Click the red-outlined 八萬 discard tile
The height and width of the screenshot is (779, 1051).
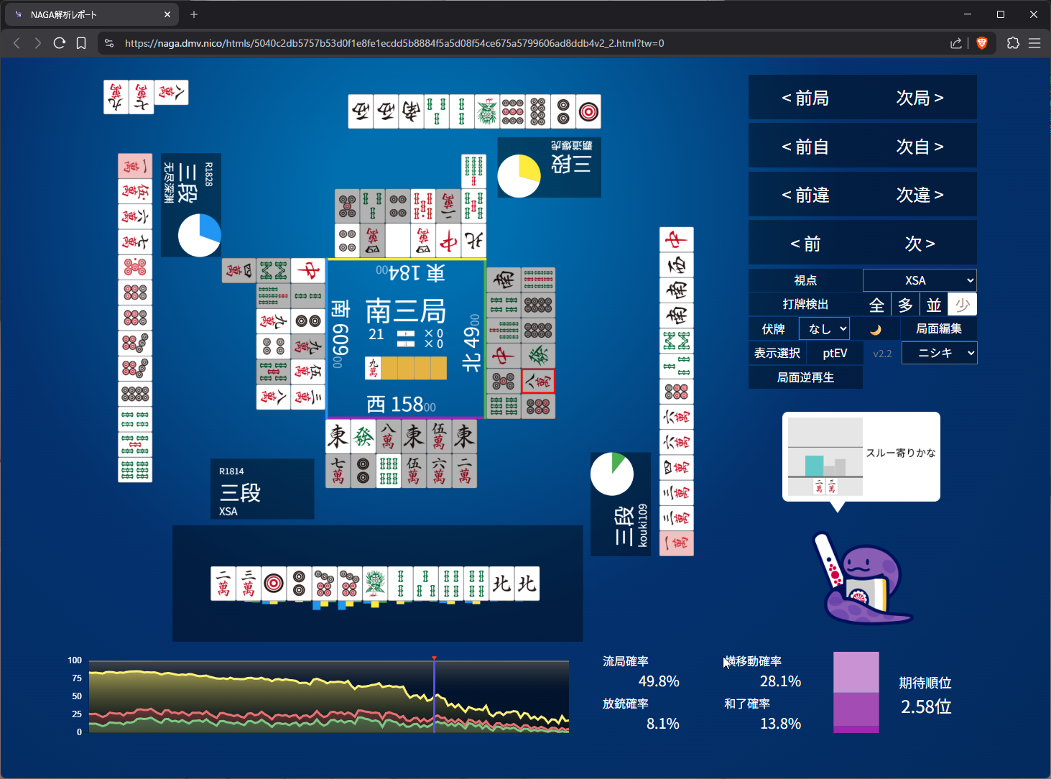point(538,381)
